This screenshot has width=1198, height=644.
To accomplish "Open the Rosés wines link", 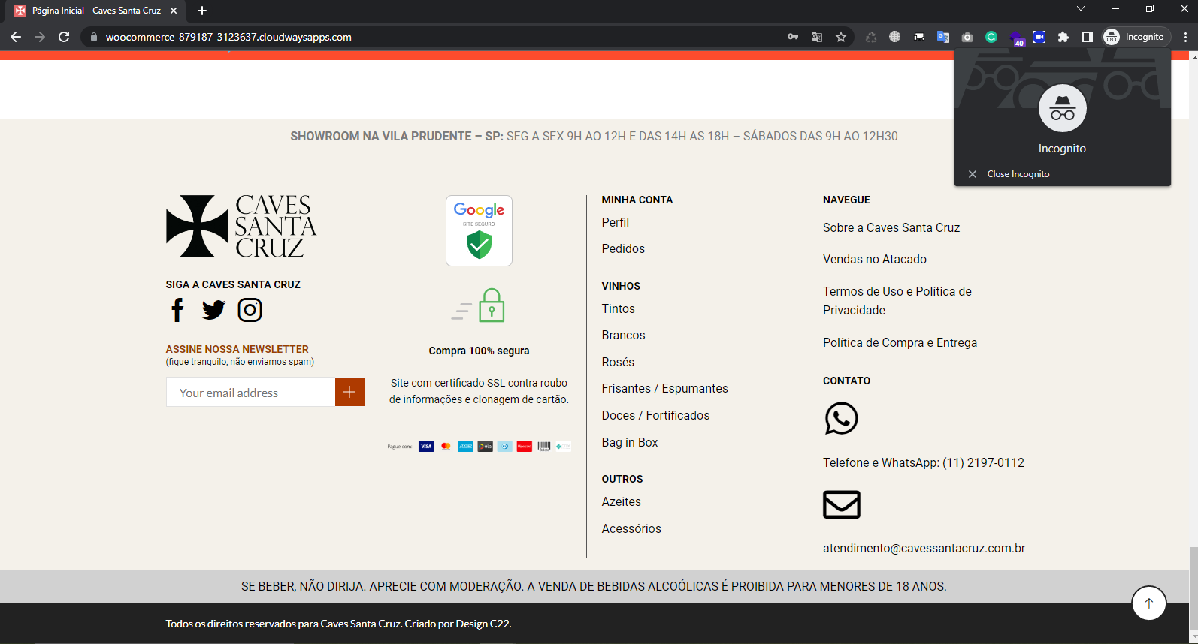I will pos(618,362).
